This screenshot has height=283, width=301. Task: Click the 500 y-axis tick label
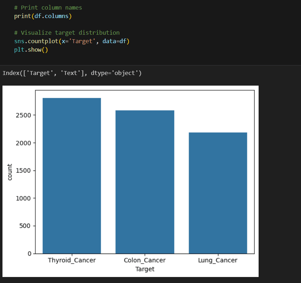(25, 226)
